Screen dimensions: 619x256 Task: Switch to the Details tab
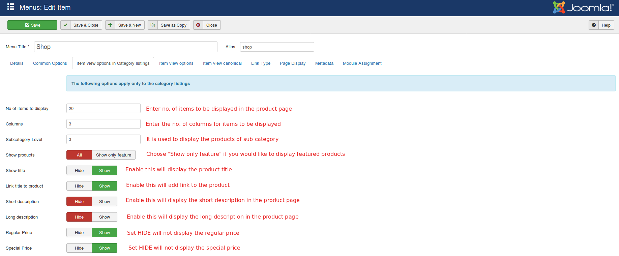[x=17, y=63]
